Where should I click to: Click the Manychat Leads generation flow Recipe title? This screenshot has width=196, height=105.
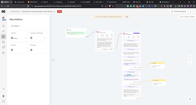(38, 11)
